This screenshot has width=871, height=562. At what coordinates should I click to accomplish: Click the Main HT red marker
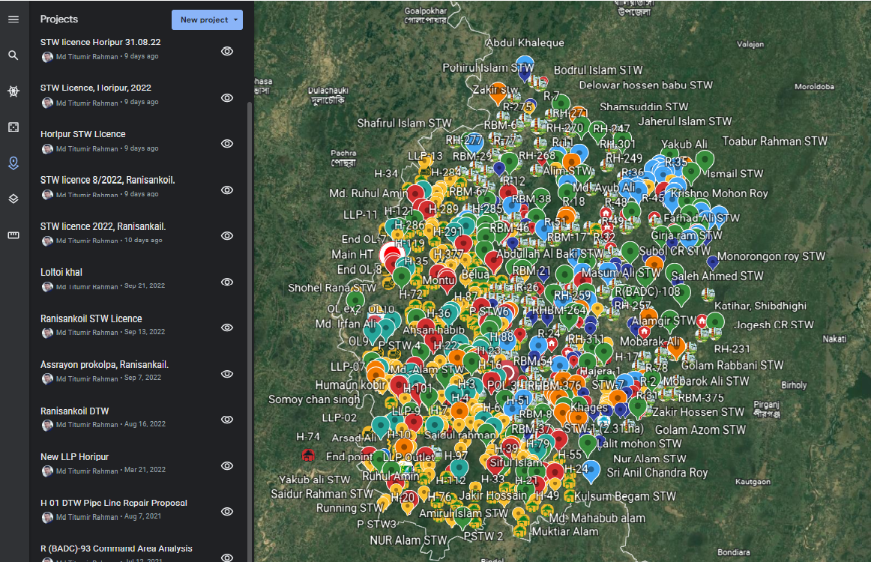click(x=391, y=253)
